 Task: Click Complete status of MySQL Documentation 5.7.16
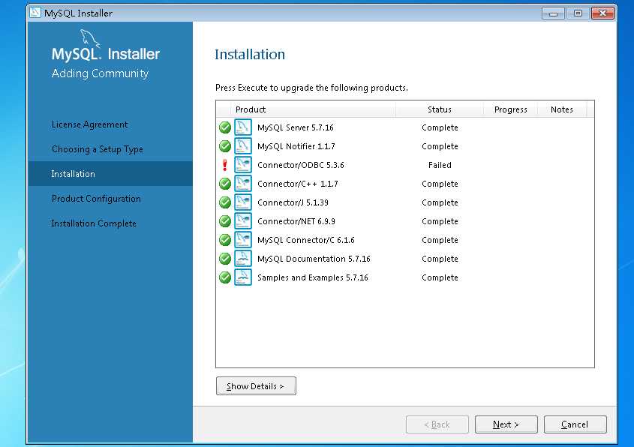point(440,259)
